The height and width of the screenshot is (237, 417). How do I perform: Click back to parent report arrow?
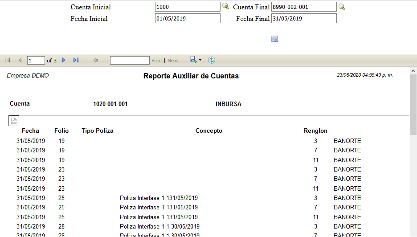pos(96,61)
